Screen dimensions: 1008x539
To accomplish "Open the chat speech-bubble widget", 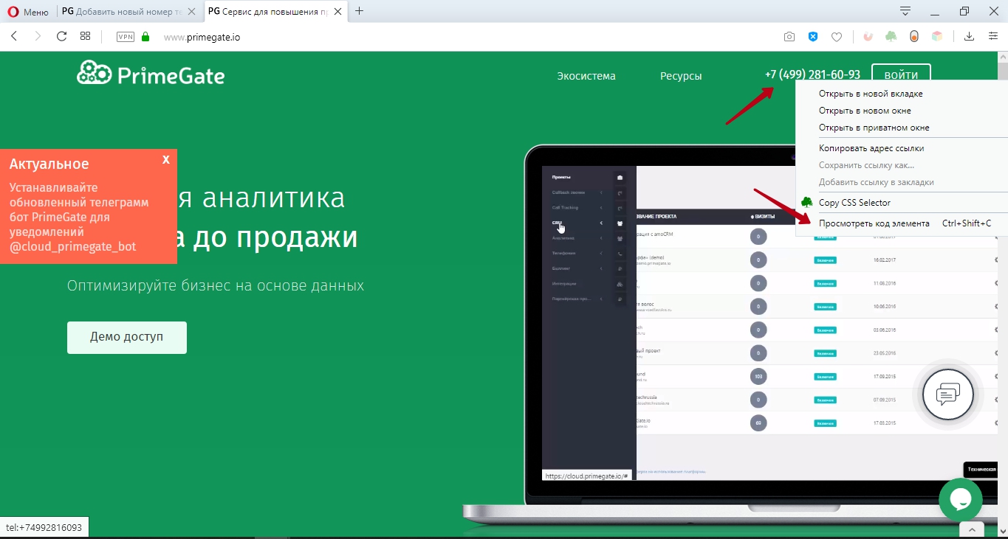I will tap(947, 394).
